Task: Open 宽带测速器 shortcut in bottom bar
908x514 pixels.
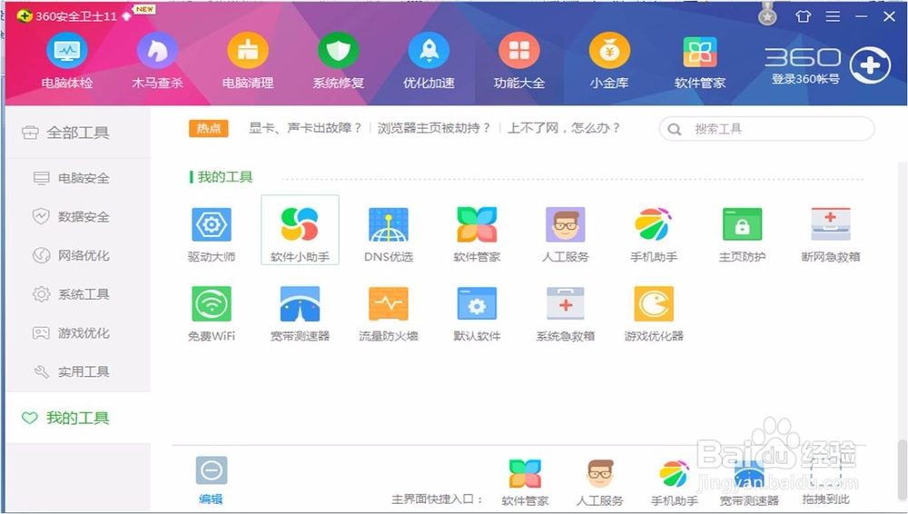Action: (x=749, y=482)
